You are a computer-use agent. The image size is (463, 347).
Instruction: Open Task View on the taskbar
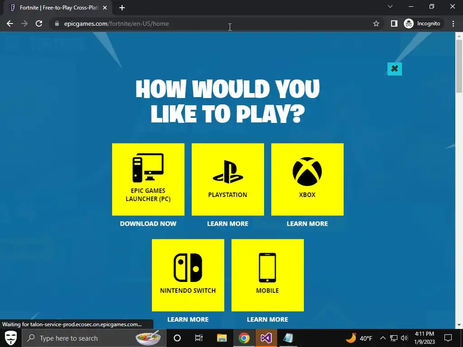199,338
